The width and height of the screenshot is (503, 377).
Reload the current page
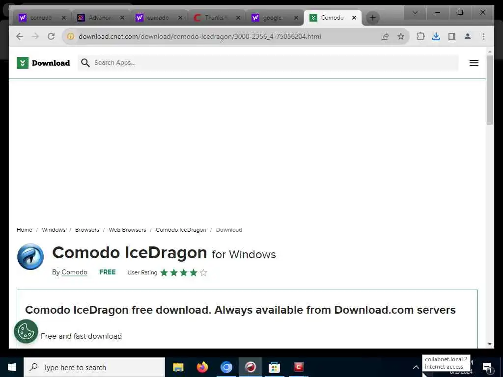[51, 36]
